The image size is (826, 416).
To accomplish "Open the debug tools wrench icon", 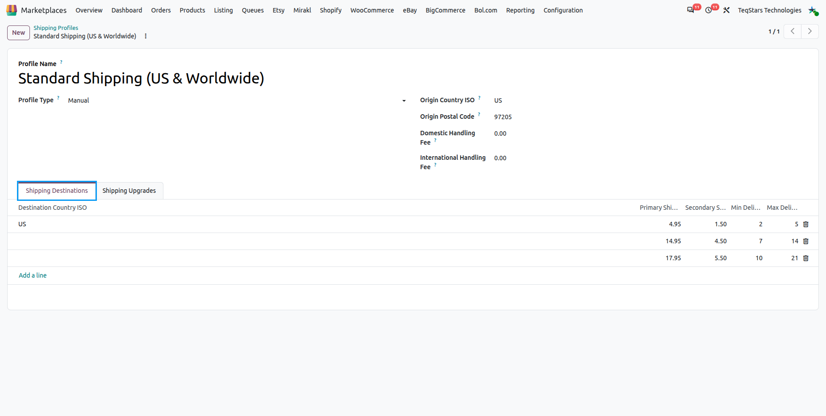I will pyautogui.click(x=726, y=10).
